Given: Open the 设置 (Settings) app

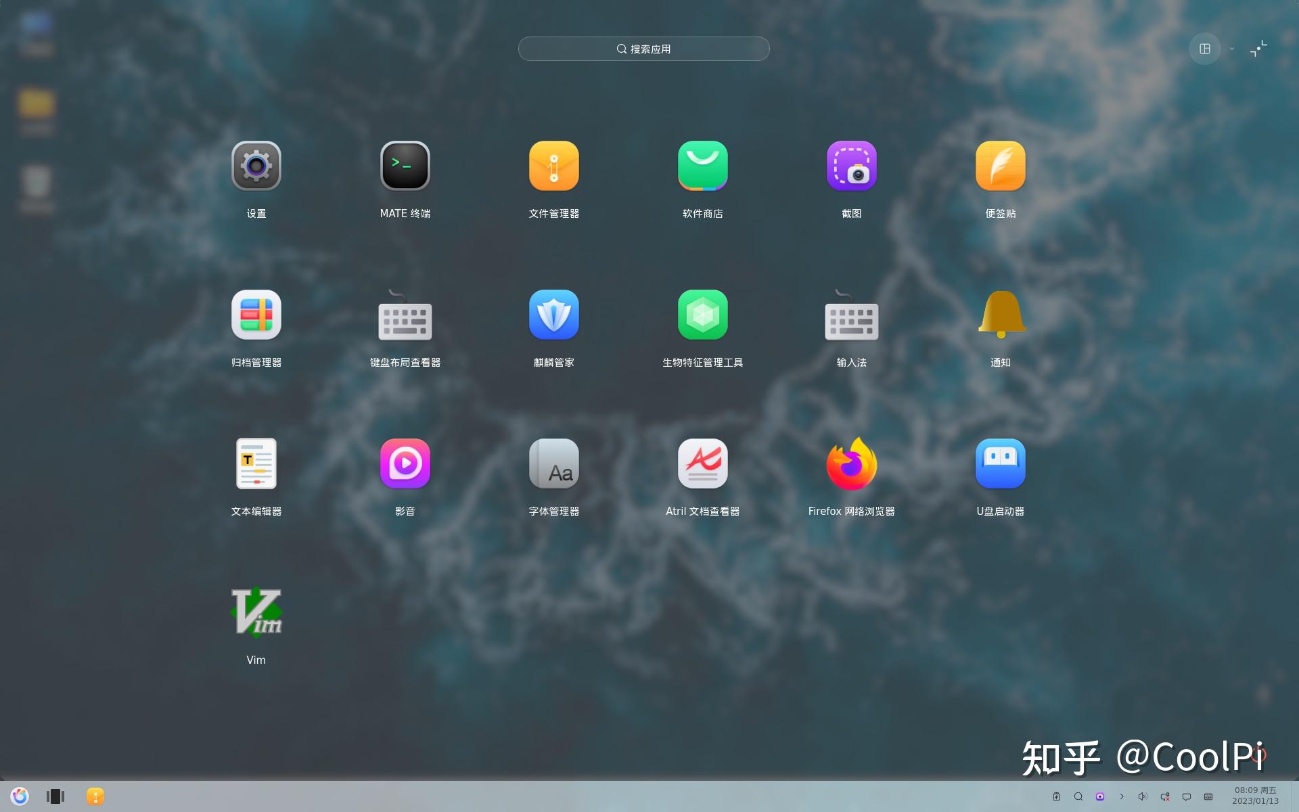Looking at the screenshot, I should pos(256,166).
